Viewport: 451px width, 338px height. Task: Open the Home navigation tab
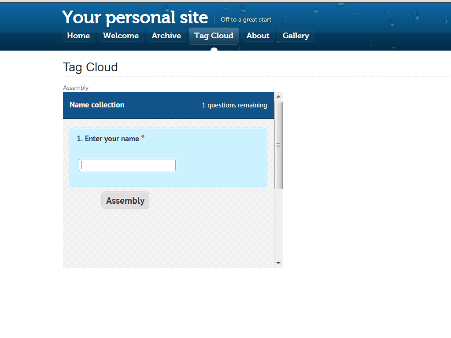point(78,36)
